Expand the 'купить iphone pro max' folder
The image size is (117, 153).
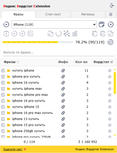(x=9, y=95)
